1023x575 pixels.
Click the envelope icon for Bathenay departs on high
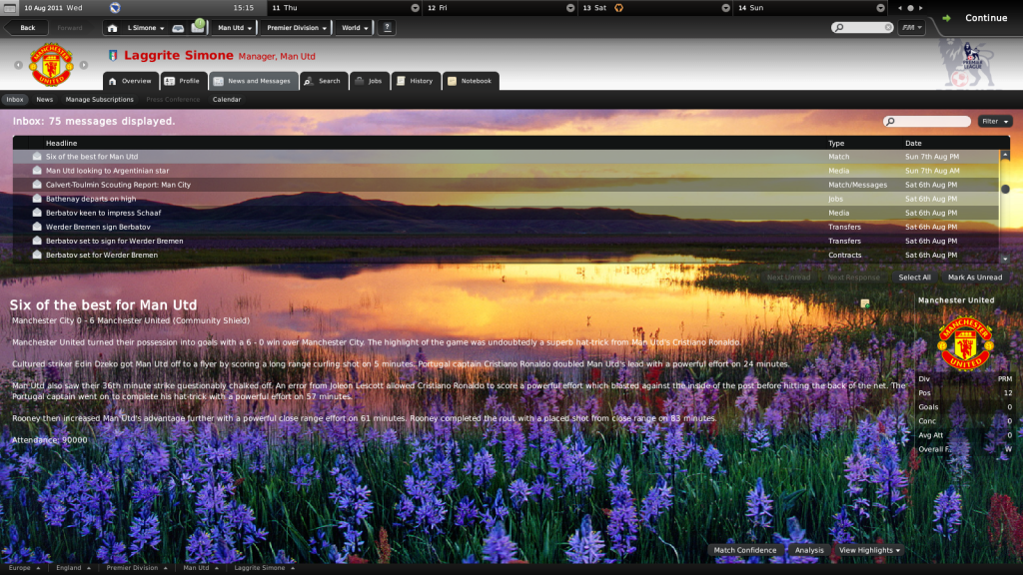point(37,199)
